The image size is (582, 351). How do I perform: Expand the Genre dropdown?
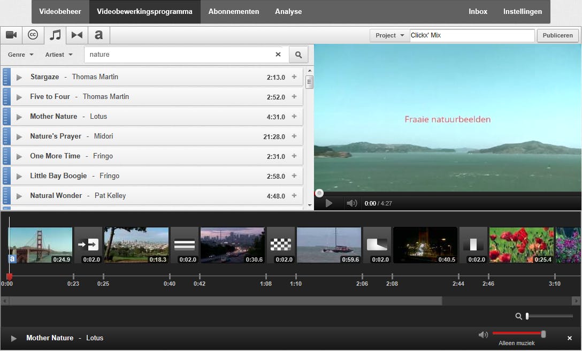click(21, 55)
